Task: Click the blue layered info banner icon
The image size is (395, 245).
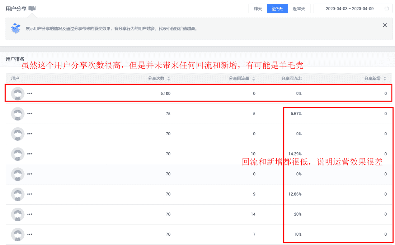Action: (x=16, y=28)
